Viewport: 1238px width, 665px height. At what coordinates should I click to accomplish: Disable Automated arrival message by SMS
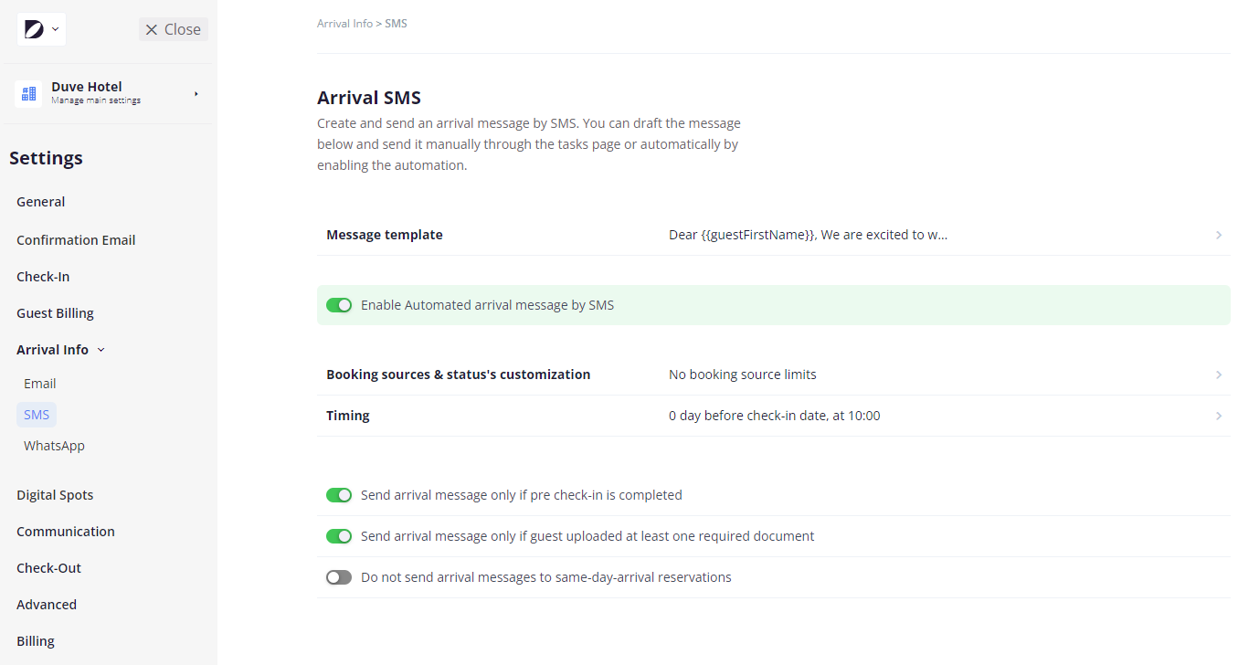339,305
